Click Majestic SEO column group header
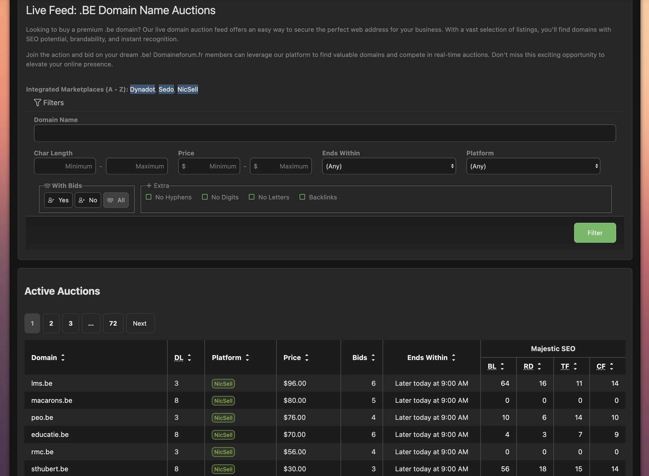 (553, 349)
